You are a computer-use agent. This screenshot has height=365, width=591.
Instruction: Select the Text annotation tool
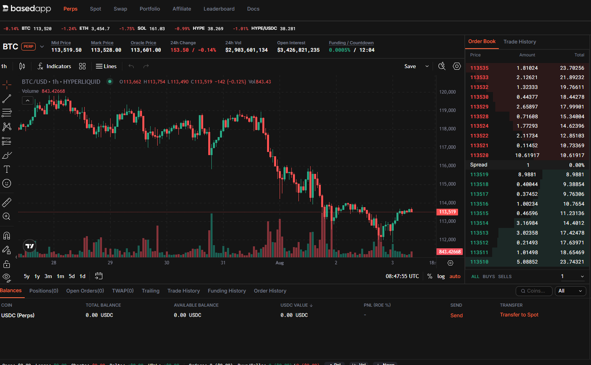pos(7,169)
